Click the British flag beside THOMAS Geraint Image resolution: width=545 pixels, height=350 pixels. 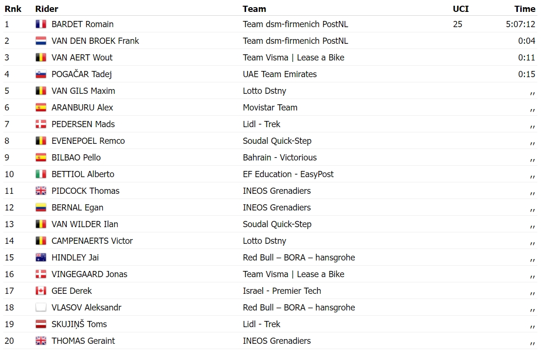40,341
